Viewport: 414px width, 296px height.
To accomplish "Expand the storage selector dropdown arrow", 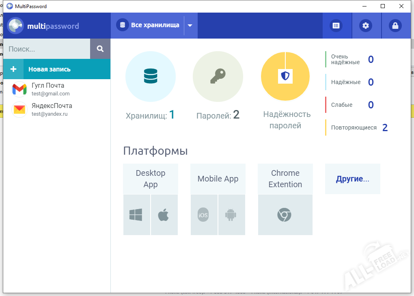I will pyautogui.click(x=190, y=25).
